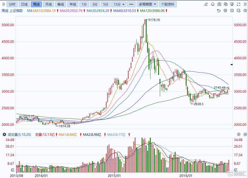Screen dimensions: 248x178
Task: Click the MA3:8.17亿 volume average
Action: [x=116, y=135]
